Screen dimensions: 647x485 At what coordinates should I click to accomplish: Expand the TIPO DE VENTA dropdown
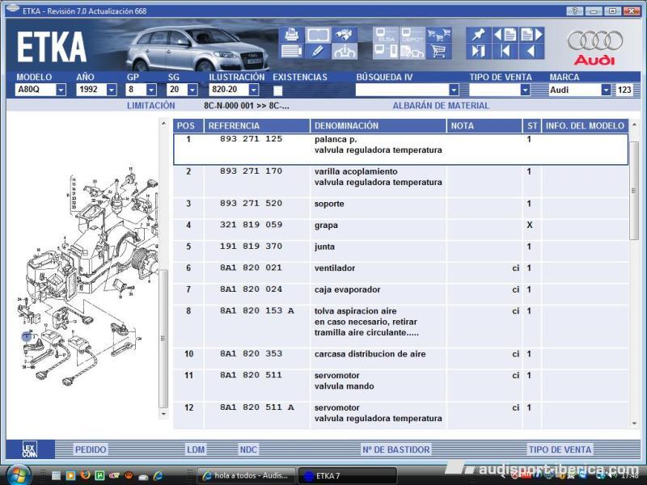(x=525, y=90)
